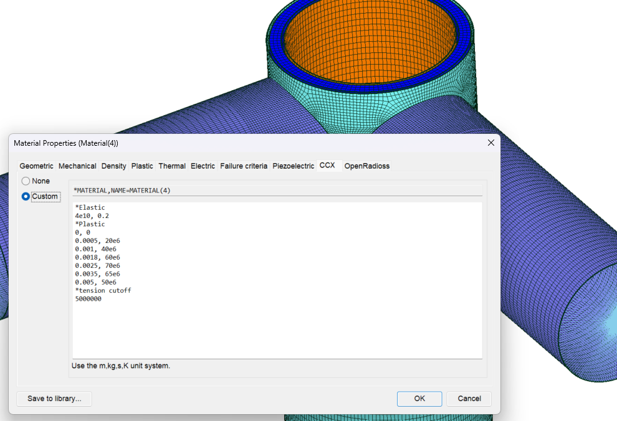
Task: Switch to the Electric tab
Action: tap(203, 166)
